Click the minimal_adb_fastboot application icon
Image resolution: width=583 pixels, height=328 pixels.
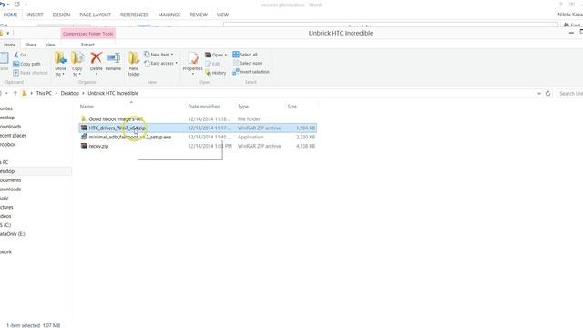[x=84, y=137]
